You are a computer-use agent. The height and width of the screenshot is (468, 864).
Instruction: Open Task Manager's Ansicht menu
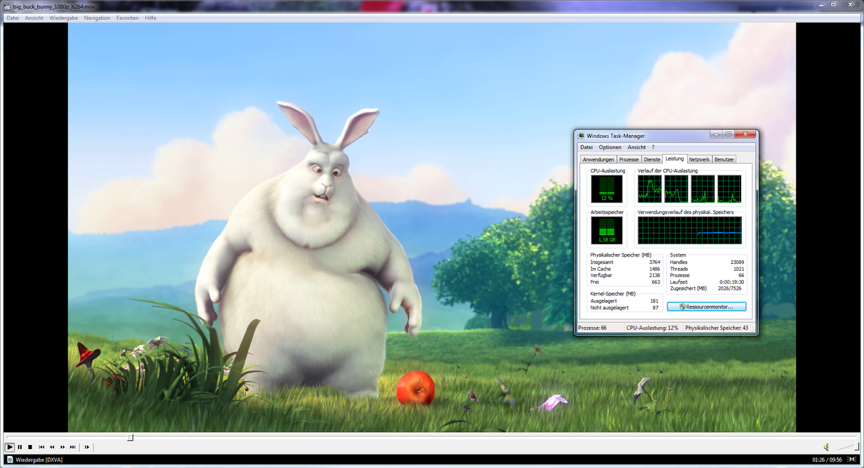637,147
